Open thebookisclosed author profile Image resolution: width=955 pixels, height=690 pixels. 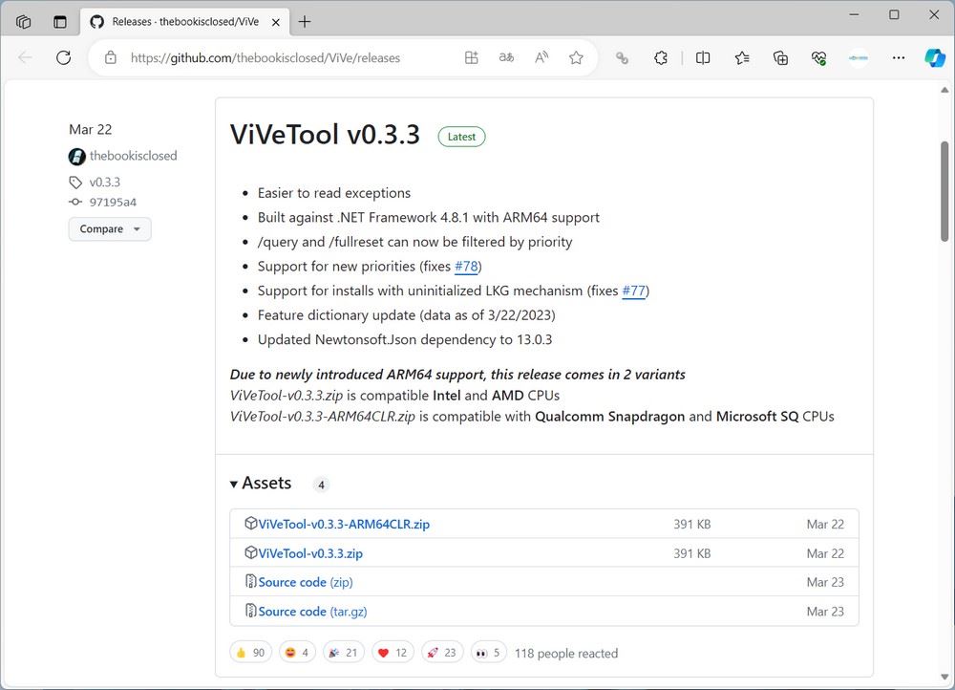tap(134, 156)
